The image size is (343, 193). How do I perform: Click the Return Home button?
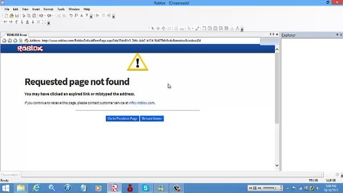152,118
